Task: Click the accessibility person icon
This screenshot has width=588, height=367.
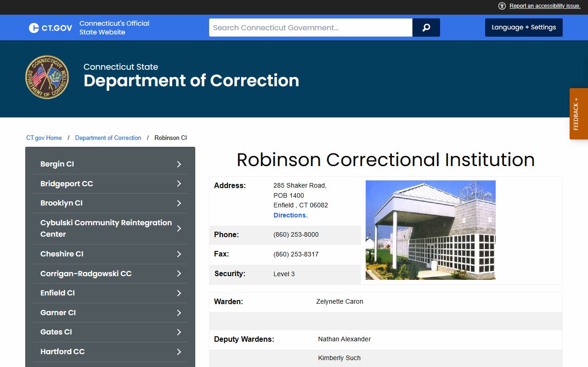Action: click(502, 6)
